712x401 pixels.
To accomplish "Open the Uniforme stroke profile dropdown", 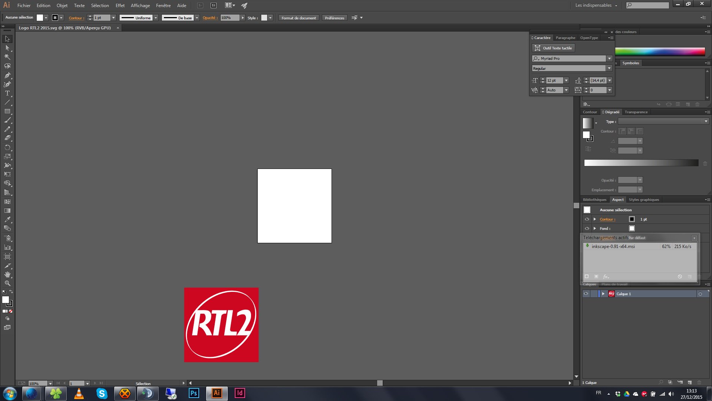I will tap(156, 18).
